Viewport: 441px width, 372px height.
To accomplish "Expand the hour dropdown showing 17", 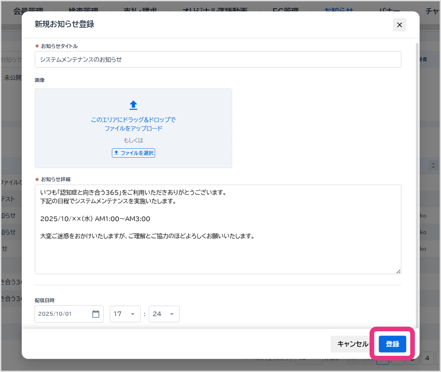I will tap(125, 314).
